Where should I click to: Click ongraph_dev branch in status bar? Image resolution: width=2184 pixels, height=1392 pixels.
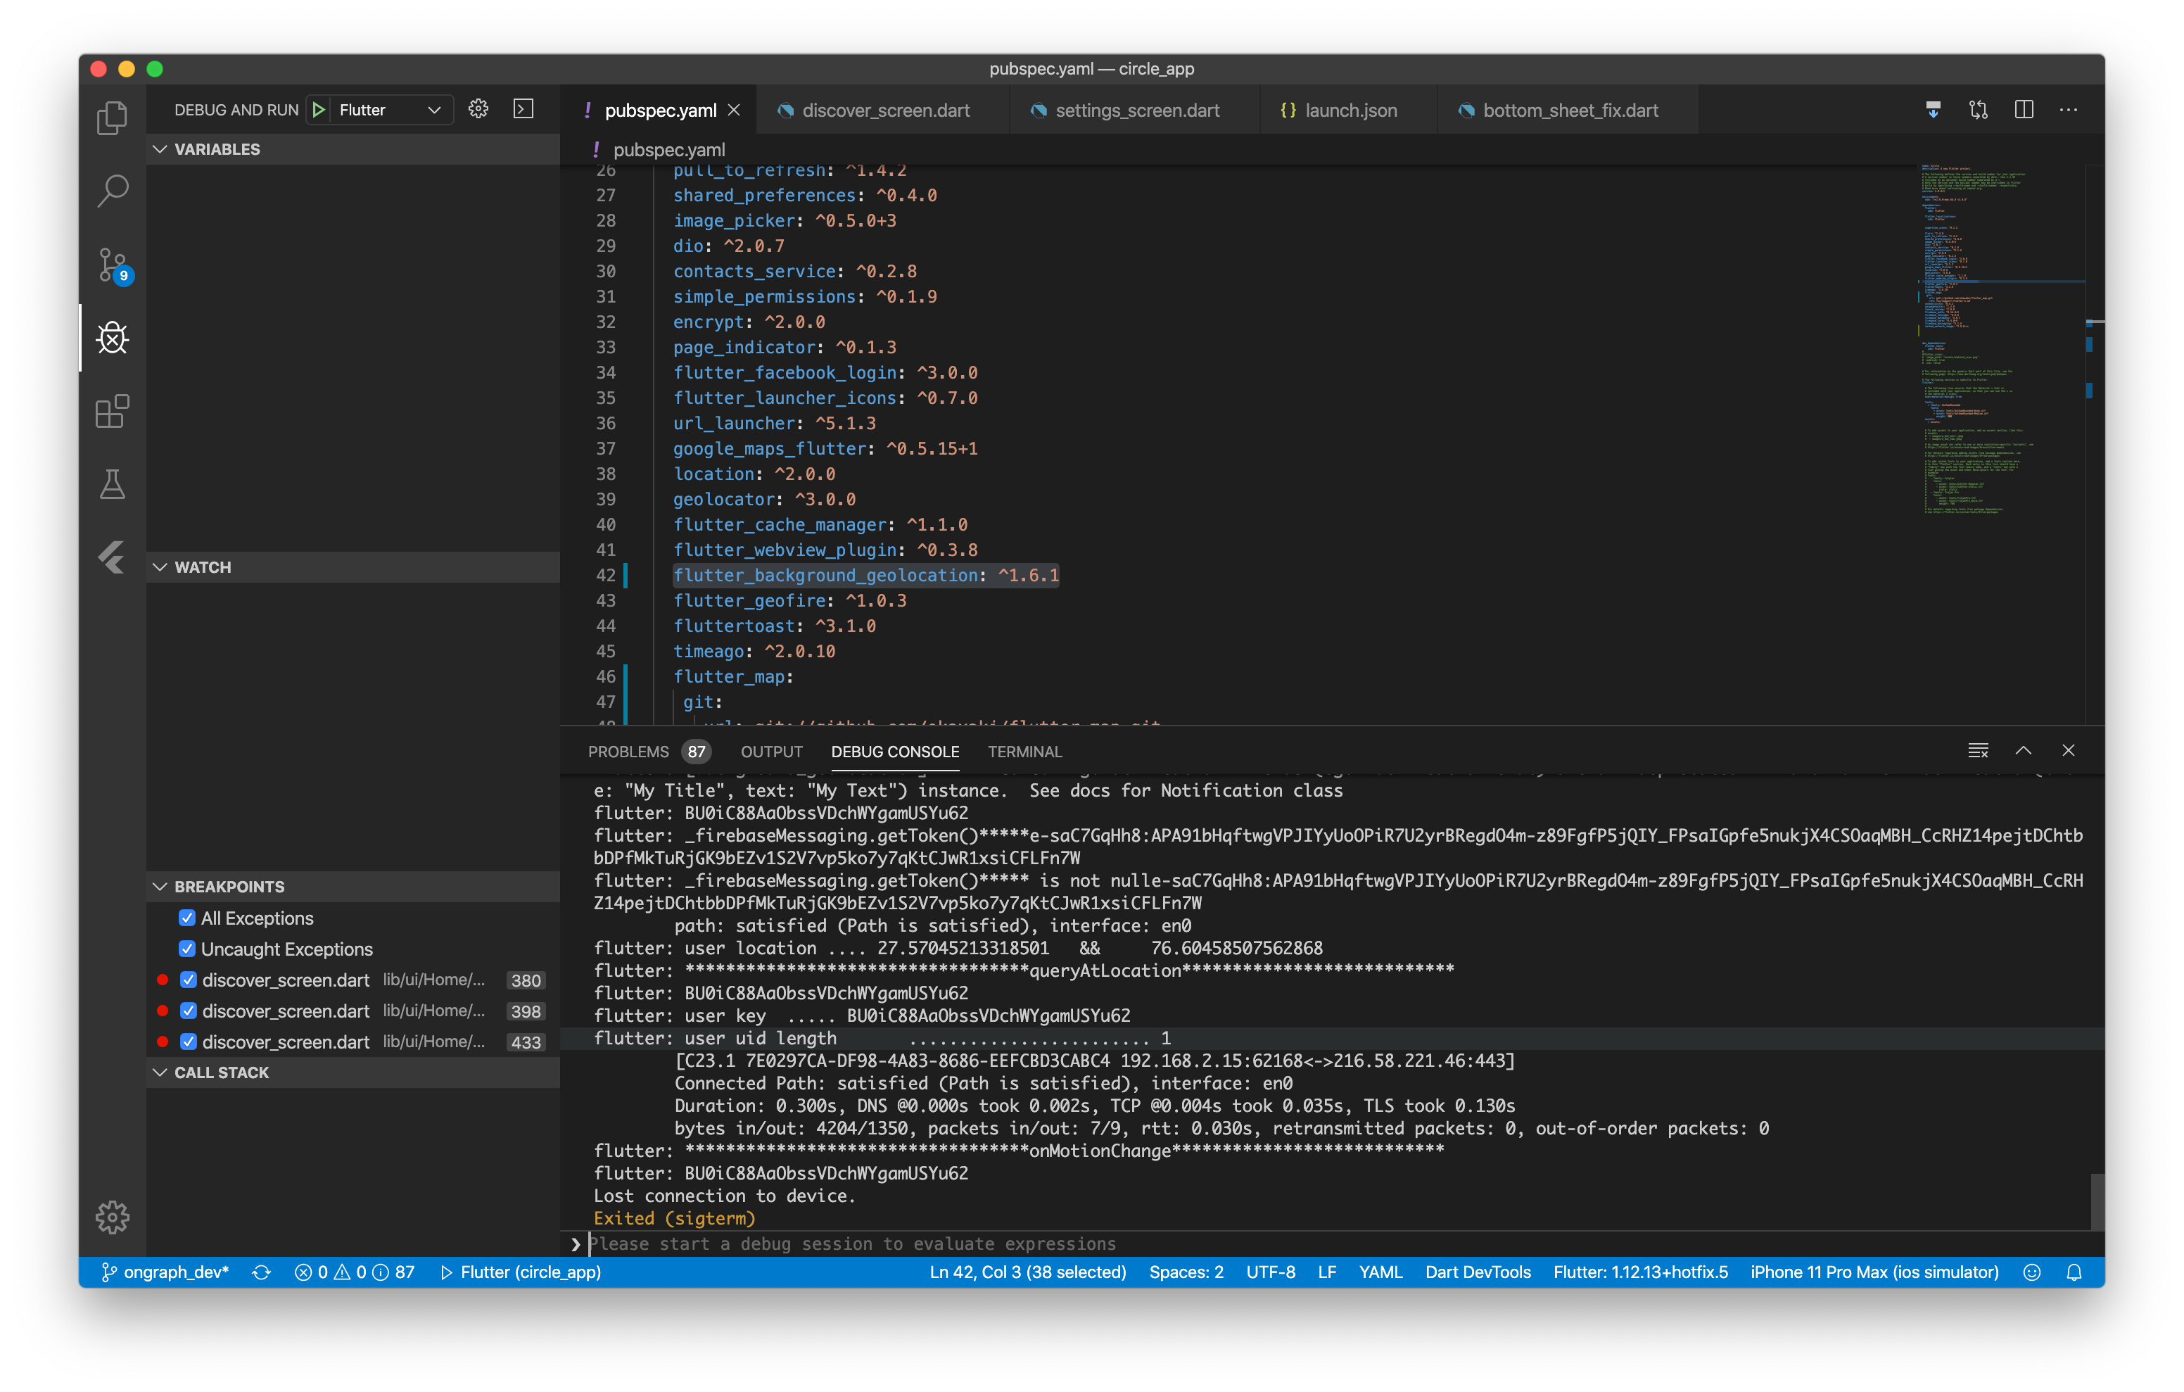coord(165,1272)
